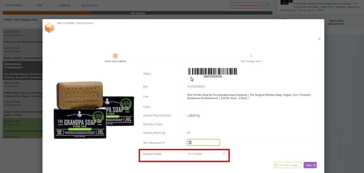The width and height of the screenshot is (364, 173).
Task: Click Confirm Missing Units button
Action: (247, 5)
